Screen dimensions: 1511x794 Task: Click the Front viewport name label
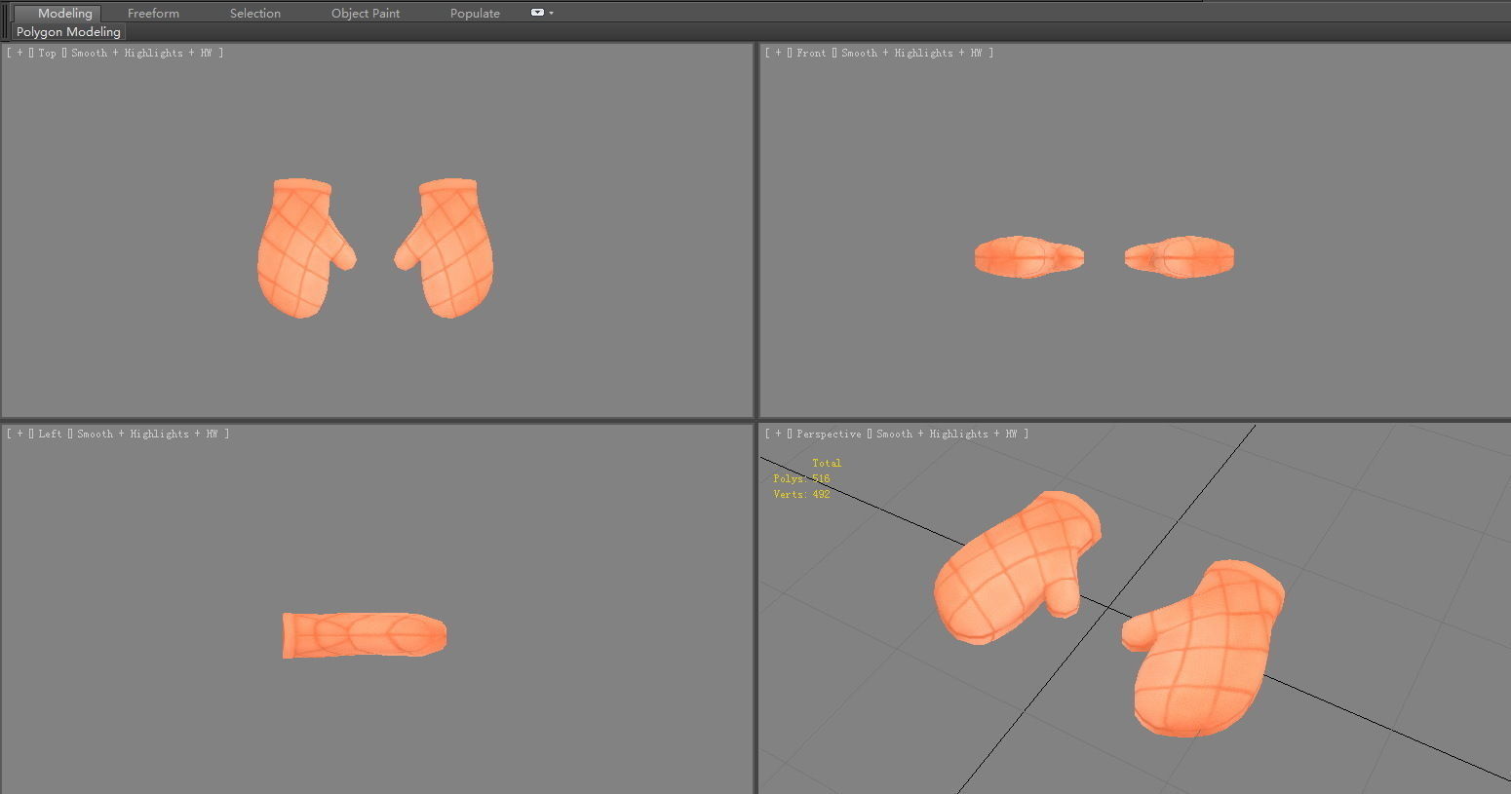811,53
